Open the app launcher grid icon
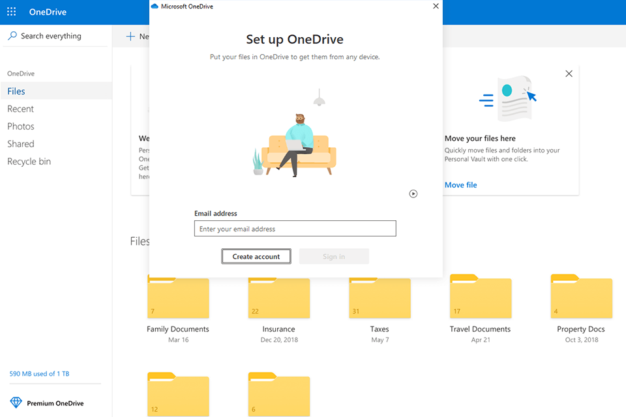 (x=12, y=12)
